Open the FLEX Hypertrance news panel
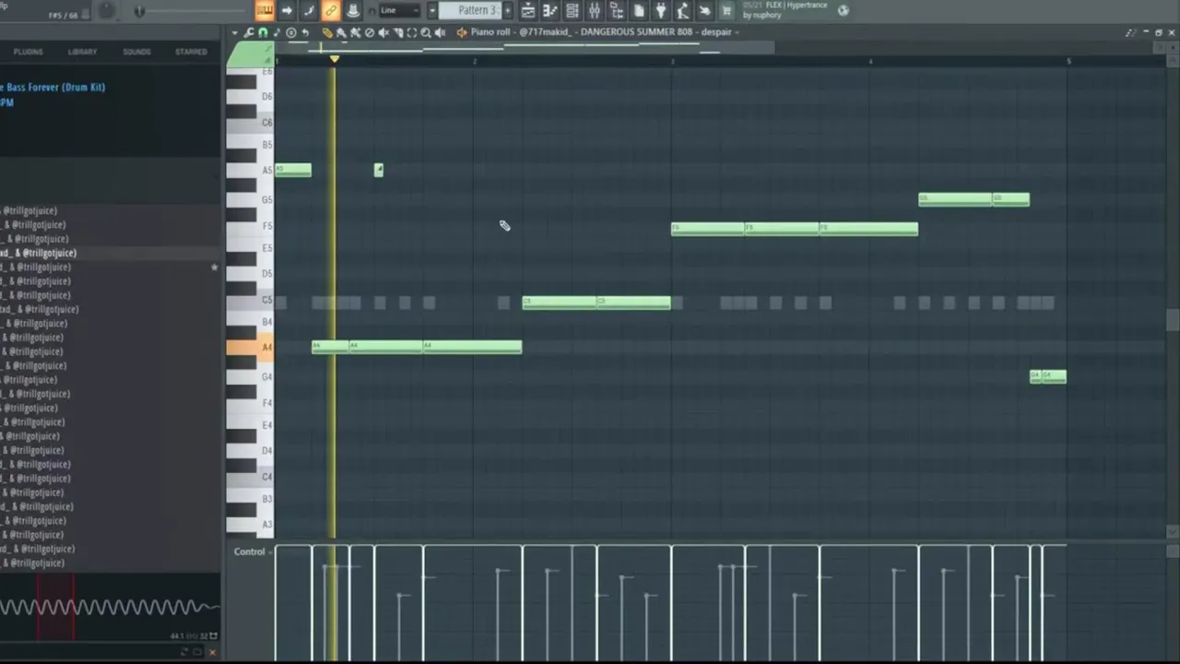The height and width of the screenshot is (664, 1180). tap(785, 10)
